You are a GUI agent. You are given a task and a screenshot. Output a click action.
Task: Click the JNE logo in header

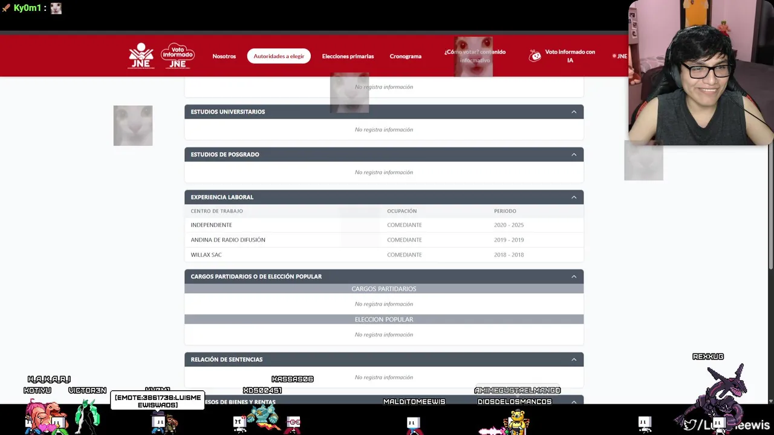[141, 56]
